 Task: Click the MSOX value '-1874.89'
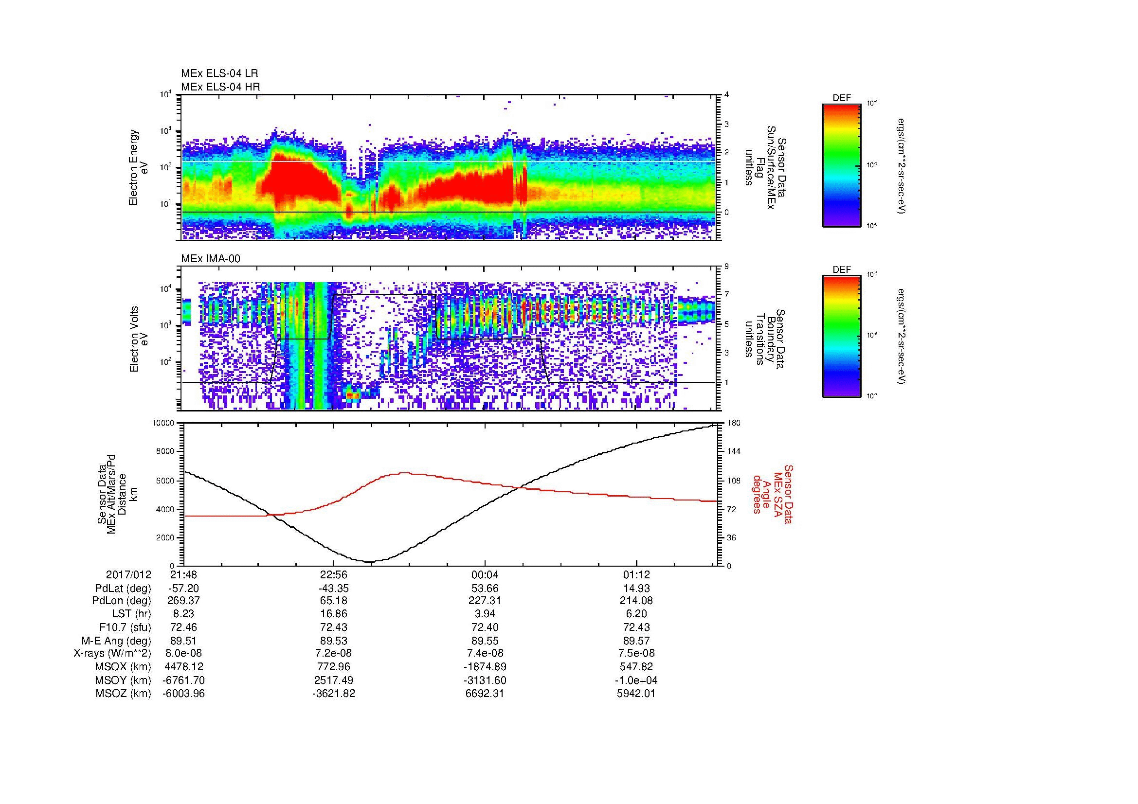tap(485, 667)
